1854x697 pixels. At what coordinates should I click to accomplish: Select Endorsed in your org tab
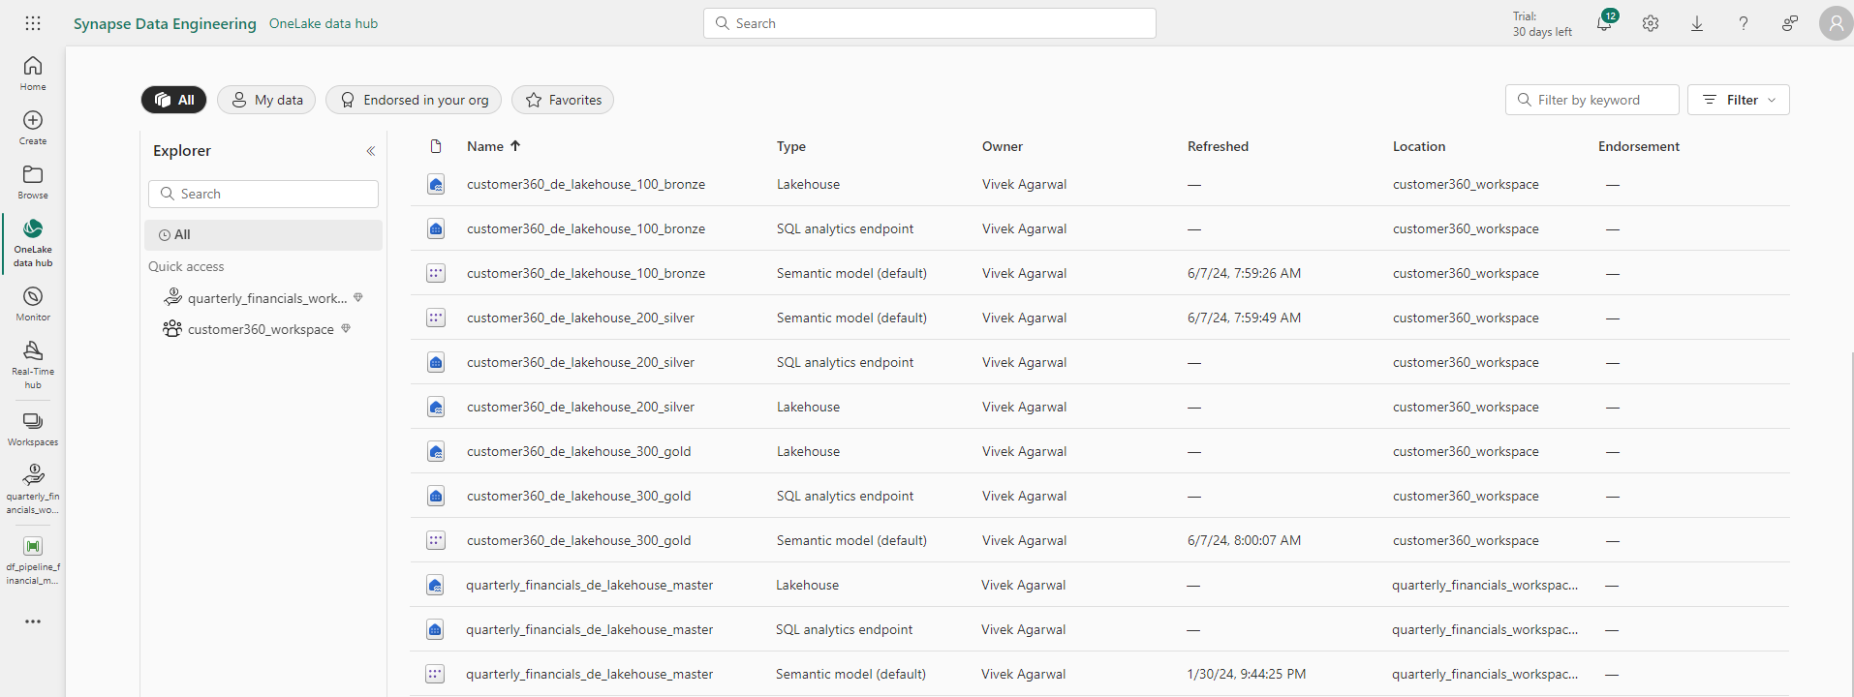point(414,100)
